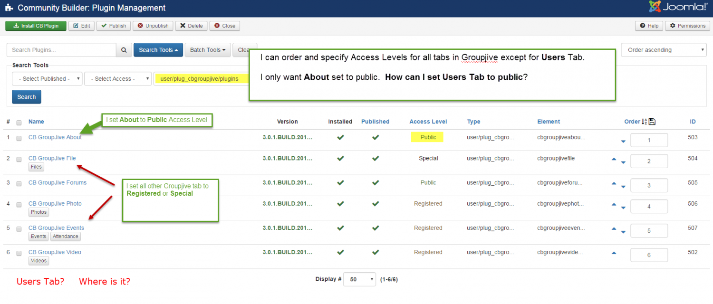Move CB GroupJive Photo down in order
Viewport: 713px width, 304px height.
tap(623, 208)
